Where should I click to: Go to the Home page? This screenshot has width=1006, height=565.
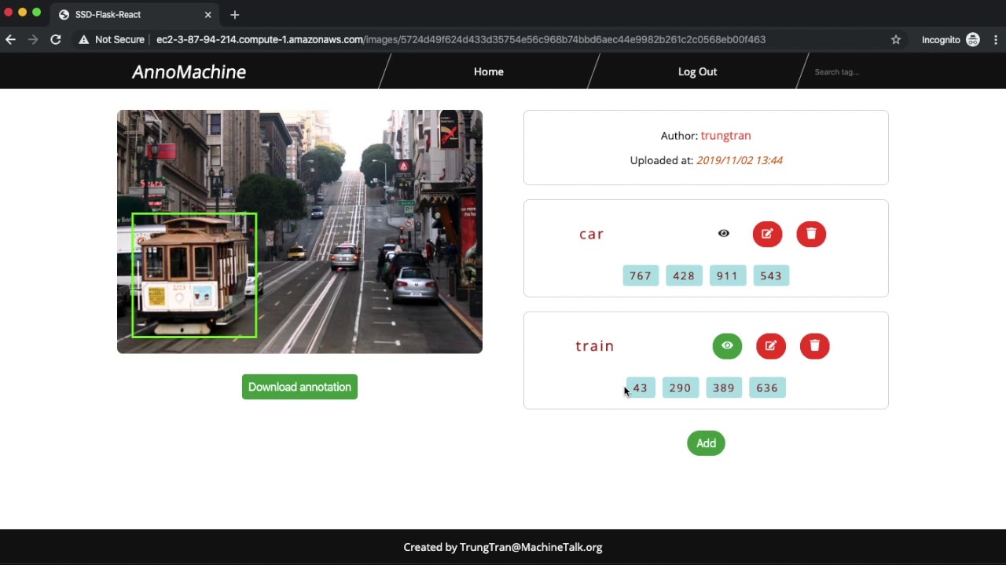click(489, 71)
